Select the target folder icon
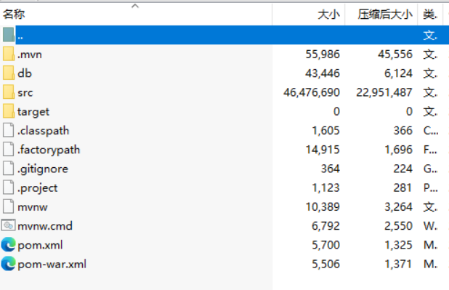The height and width of the screenshot is (290, 449). [9, 111]
